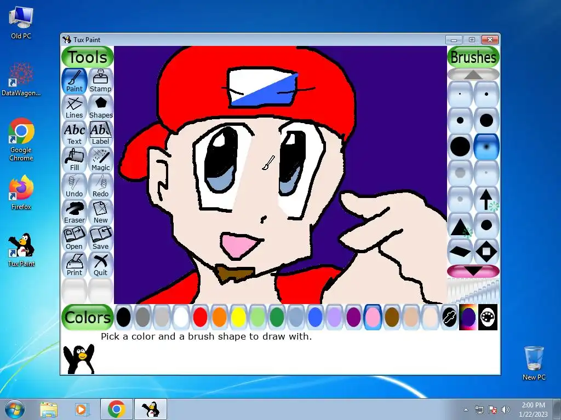
Task: Select the Stamp tool
Action: [x=101, y=81]
